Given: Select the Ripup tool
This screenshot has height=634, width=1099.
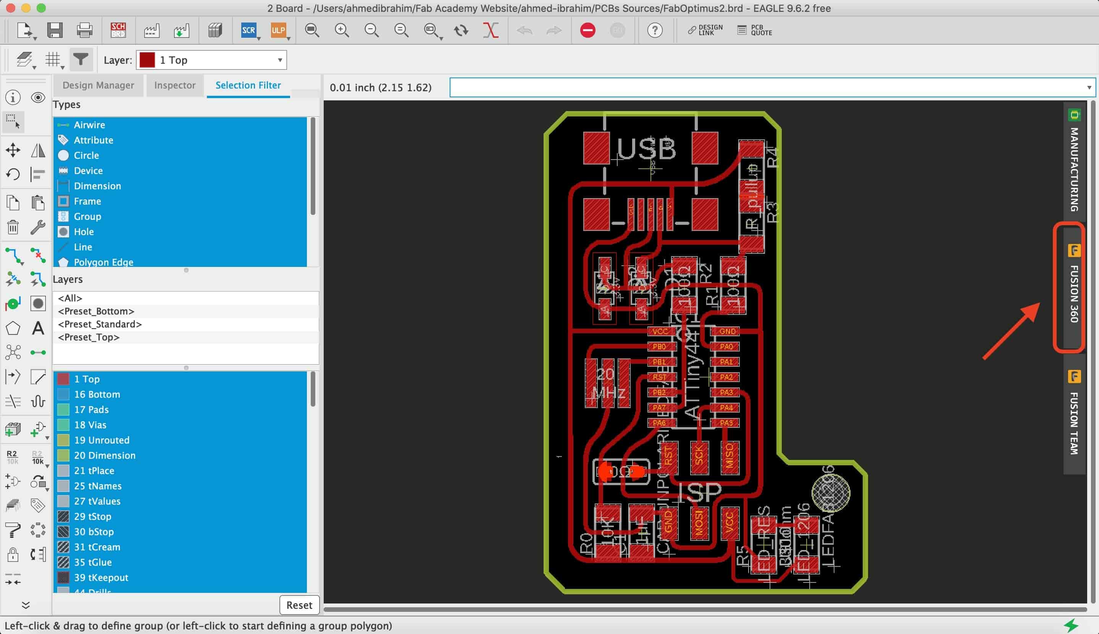Looking at the screenshot, I should coord(38,256).
